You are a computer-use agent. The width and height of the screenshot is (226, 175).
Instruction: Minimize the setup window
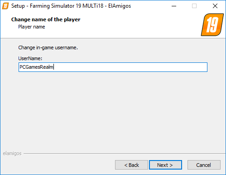(x=174, y=6)
